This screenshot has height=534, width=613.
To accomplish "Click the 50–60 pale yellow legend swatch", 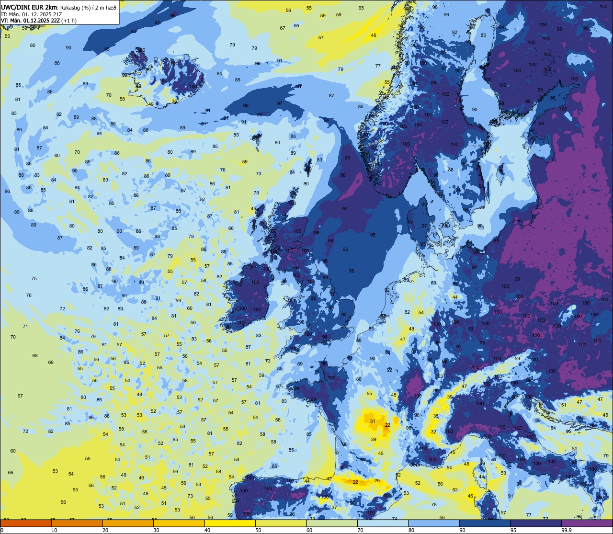I will coord(281,523).
